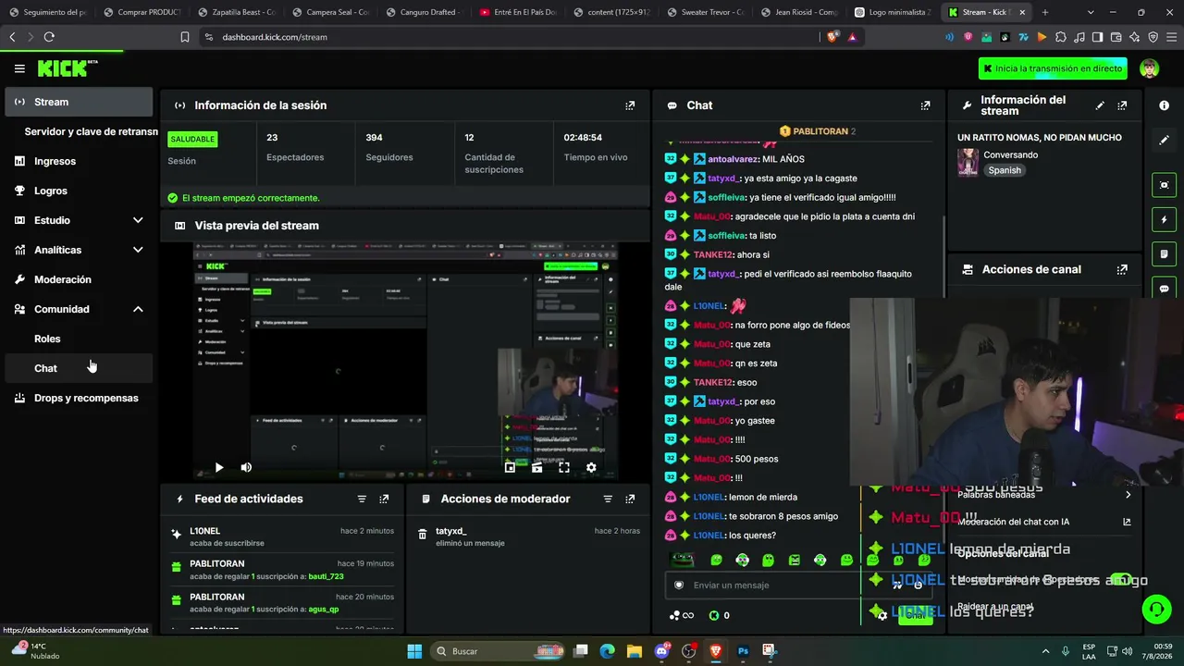Image resolution: width=1184 pixels, height=666 pixels.
Task: Open the browser extensions puzzle icon
Action: coord(1060,37)
